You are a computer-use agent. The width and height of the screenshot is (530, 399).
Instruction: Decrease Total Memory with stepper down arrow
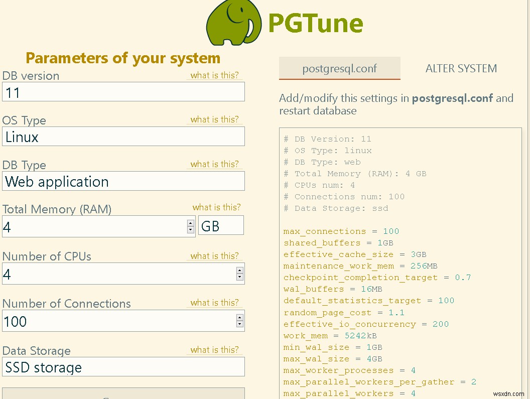coord(191,230)
